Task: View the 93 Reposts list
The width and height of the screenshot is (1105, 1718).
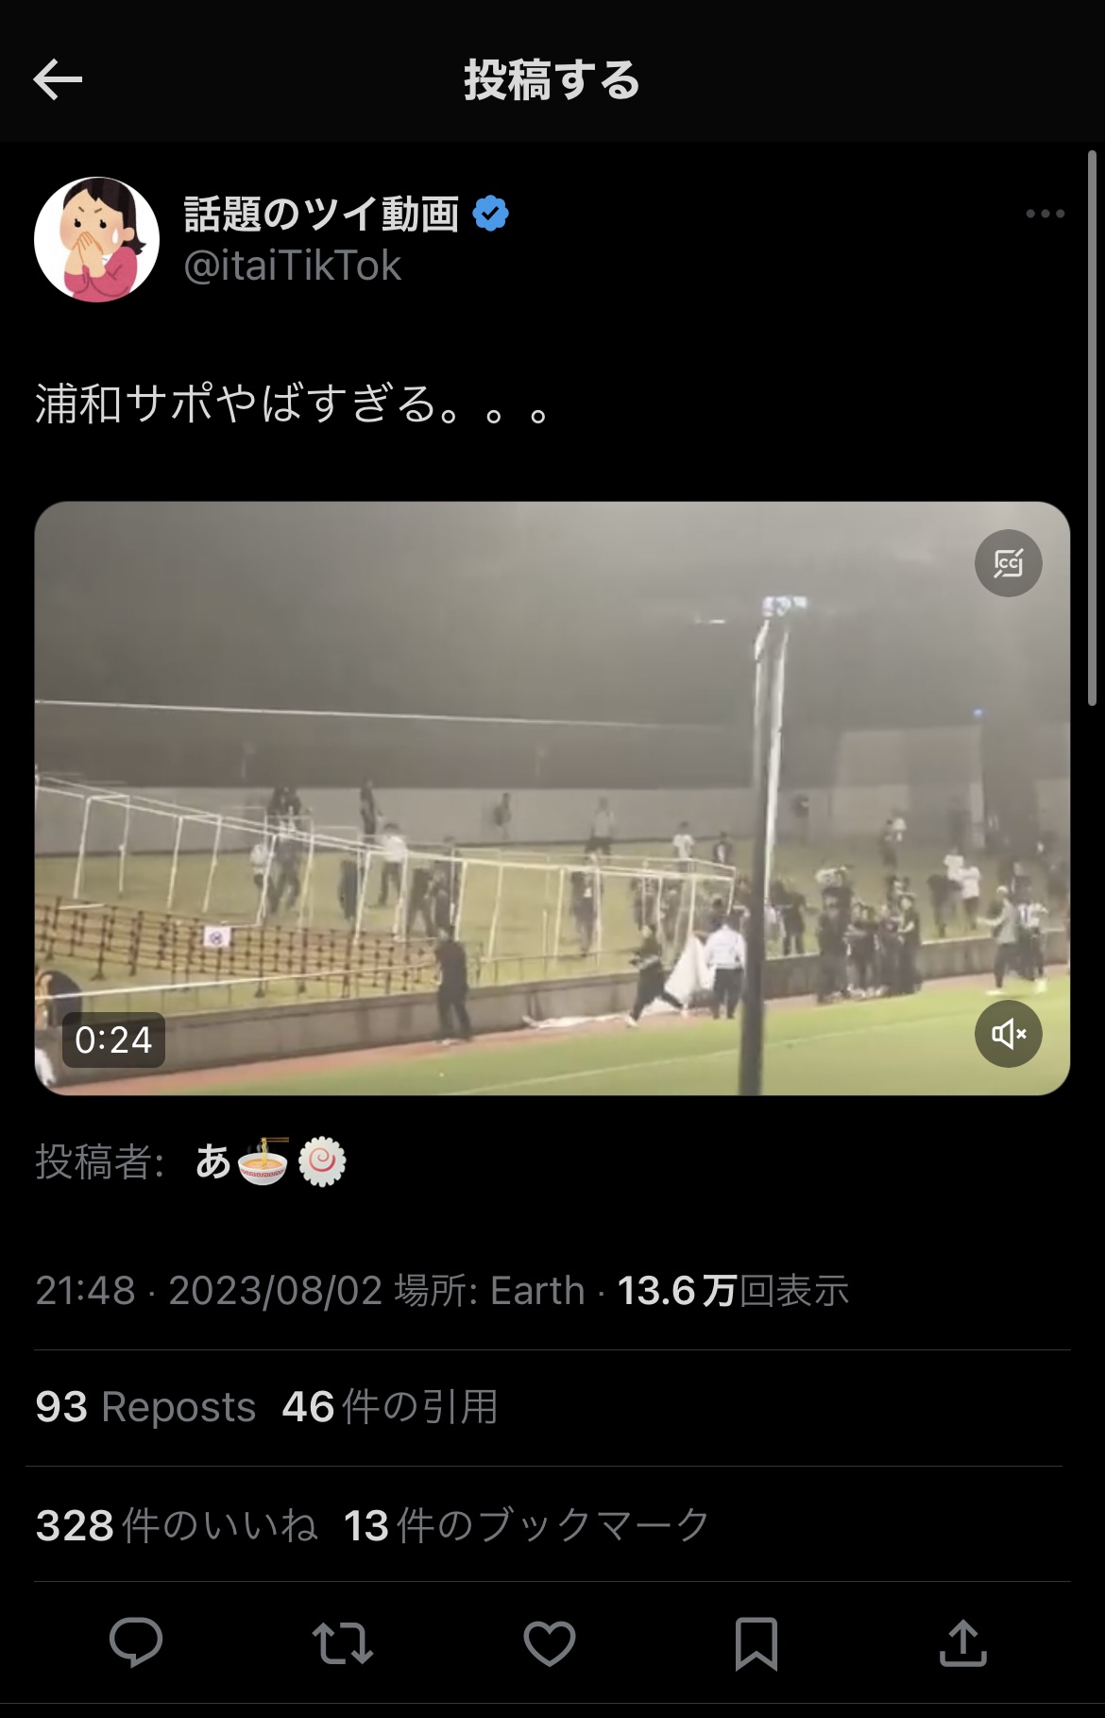Action: click(x=145, y=1407)
